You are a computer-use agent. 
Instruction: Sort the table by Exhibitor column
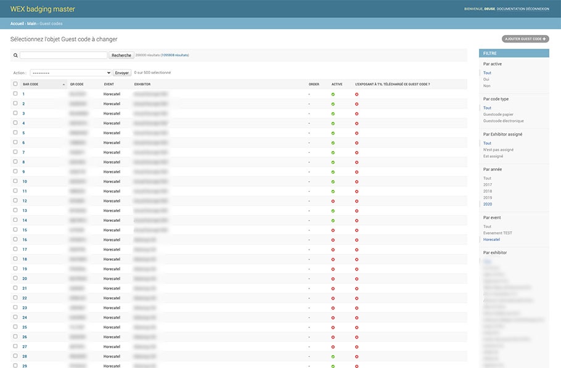coord(142,84)
